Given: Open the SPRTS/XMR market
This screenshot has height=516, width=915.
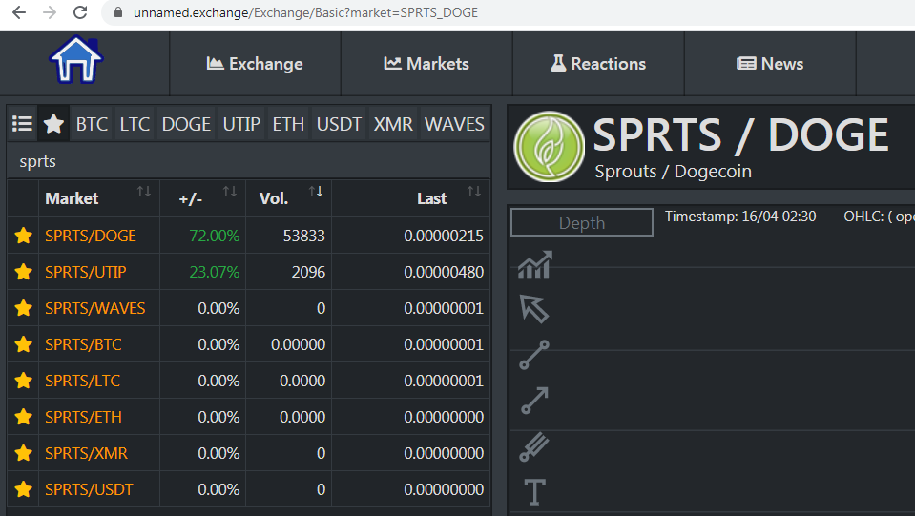Looking at the screenshot, I should pyautogui.click(x=87, y=453).
